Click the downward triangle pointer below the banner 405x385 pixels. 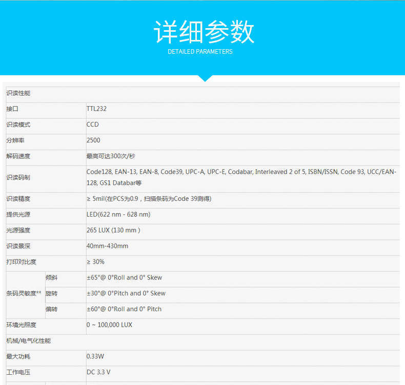[x=205, y=78]
